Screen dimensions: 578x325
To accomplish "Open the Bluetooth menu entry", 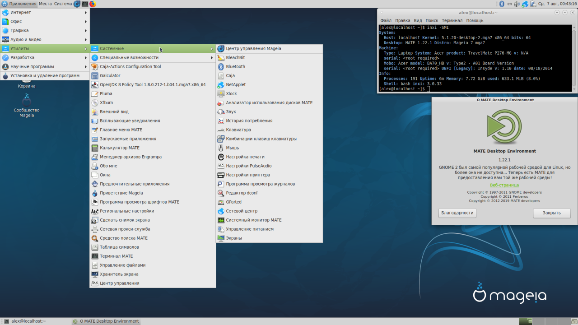I will 270,66.
